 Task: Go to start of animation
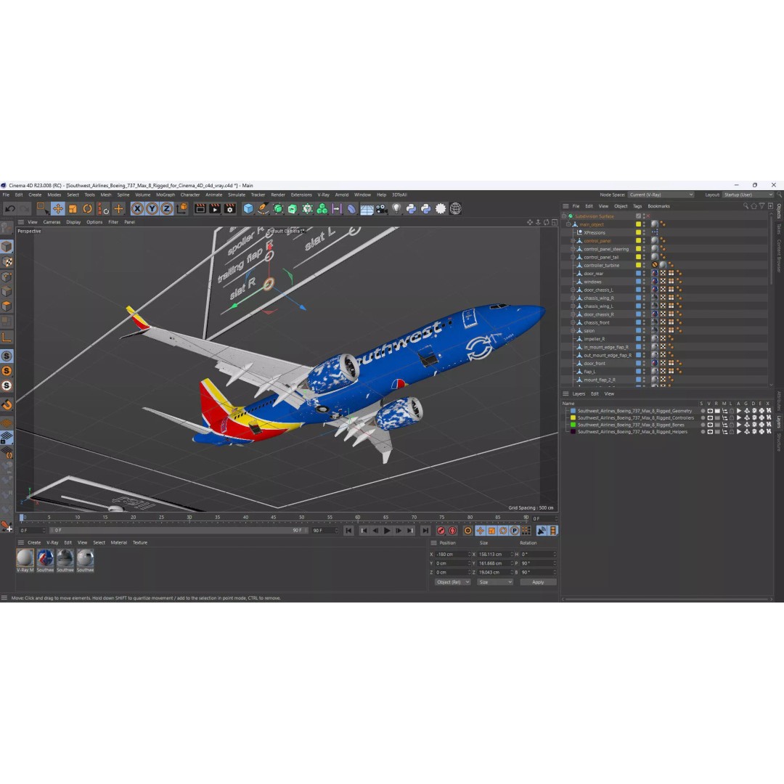(348, 531)
